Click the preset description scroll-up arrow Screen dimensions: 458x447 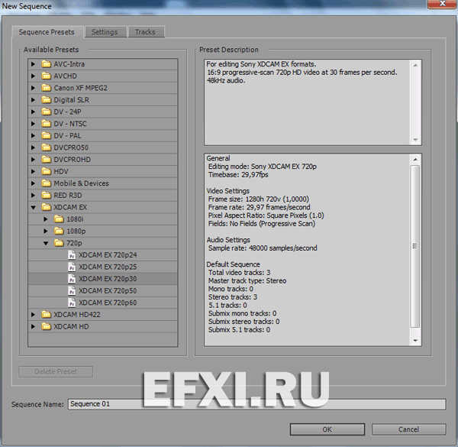click(415, 65)
